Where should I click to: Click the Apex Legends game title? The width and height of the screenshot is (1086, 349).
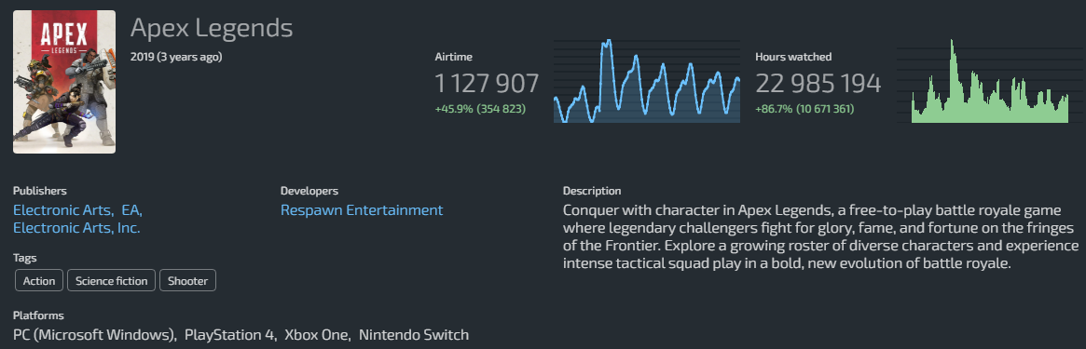tap(212, 28)
